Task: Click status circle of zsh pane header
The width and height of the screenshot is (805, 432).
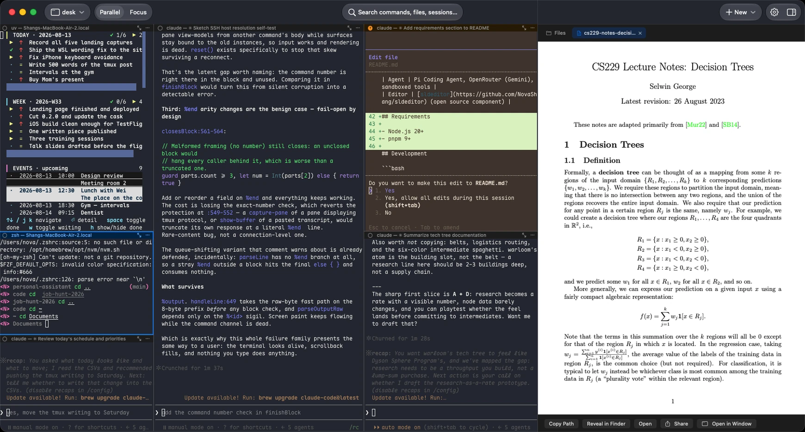Action: tap(5, 235)
